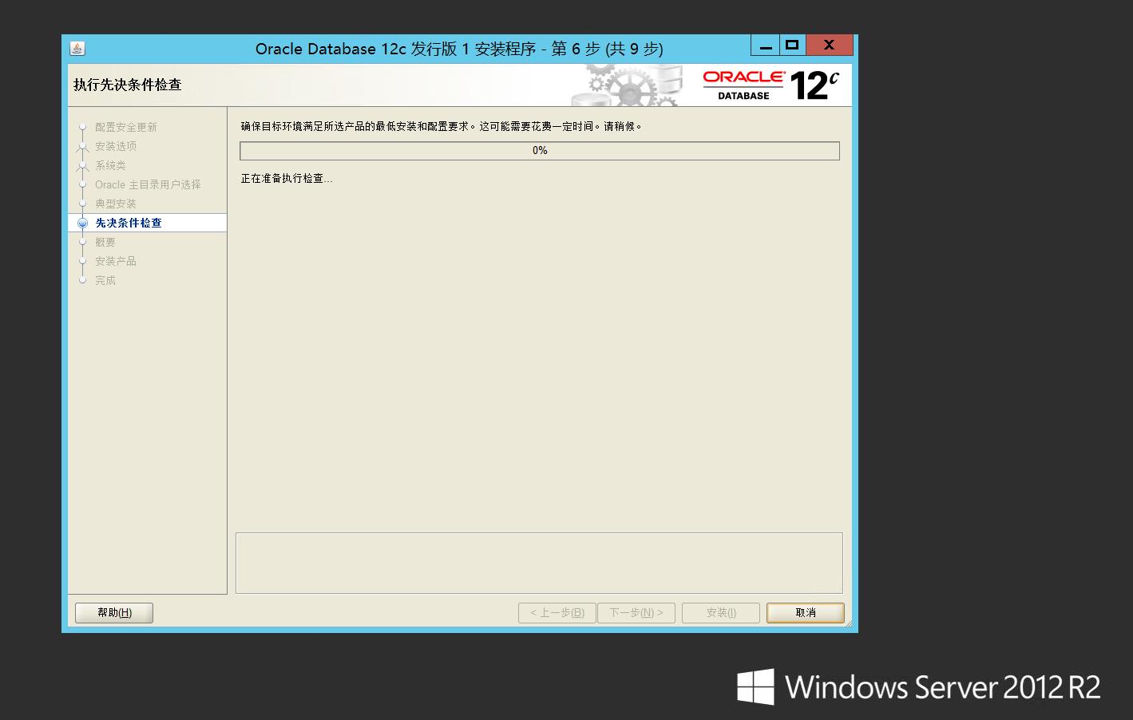The image size is (1133, 720).
Task: Click the Java icon in the title bar
Action: tap(77, 49)
